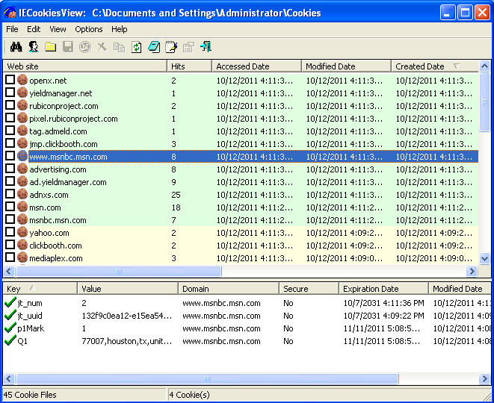
Task: Open the Help menu
Action: coord(120,29)
